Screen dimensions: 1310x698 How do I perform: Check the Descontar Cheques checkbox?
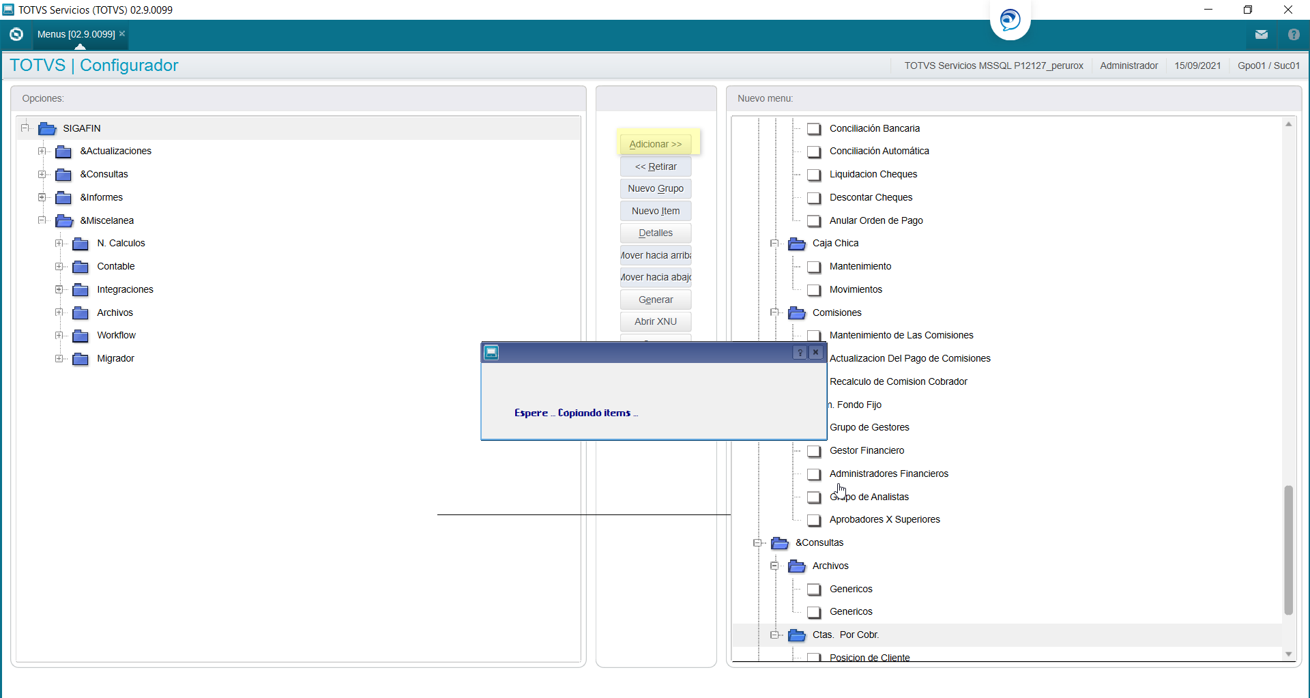(x=814, y=198)
